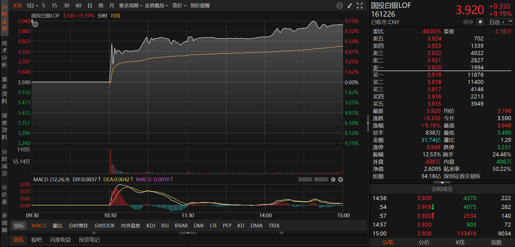Open the 分价表 sidebar tab

4,195
